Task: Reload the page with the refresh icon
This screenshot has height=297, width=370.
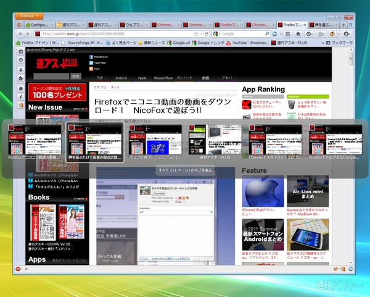Action: point(207,34)
